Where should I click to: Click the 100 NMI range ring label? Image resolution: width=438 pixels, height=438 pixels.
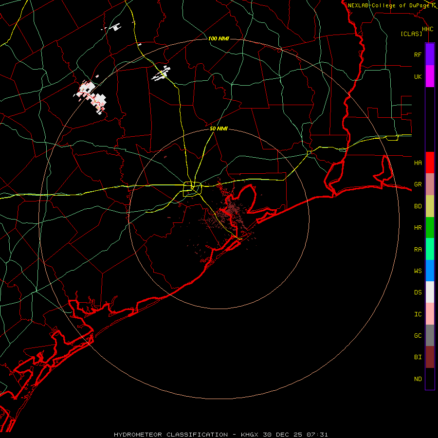pos(219,38)
